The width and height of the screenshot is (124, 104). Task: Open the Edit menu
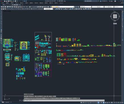click(7, 3)
